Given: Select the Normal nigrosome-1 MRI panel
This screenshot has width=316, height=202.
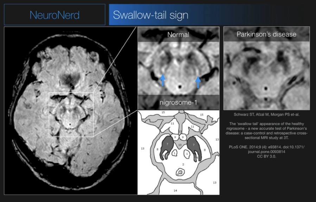Looking at the screenshot, I should (x=178, y=68).
